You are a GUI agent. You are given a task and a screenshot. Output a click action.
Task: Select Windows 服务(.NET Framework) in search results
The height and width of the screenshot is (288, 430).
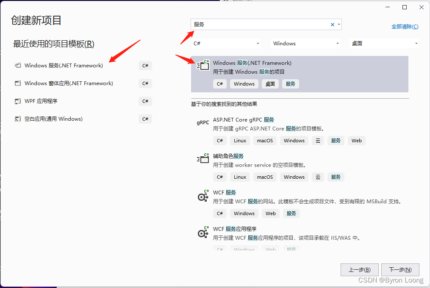click(300, 74)
